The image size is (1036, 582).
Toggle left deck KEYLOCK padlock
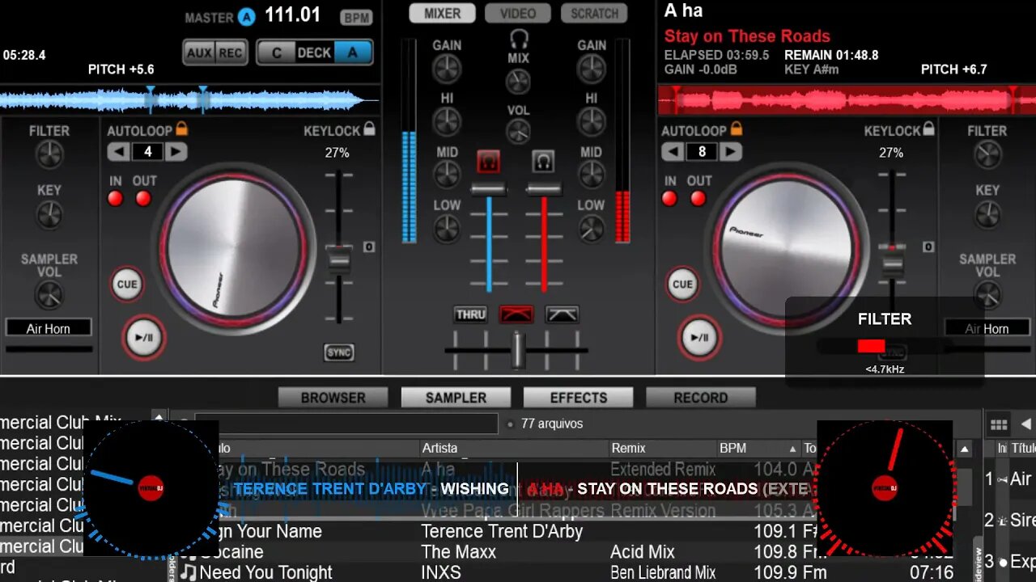[x=369, y=129]
